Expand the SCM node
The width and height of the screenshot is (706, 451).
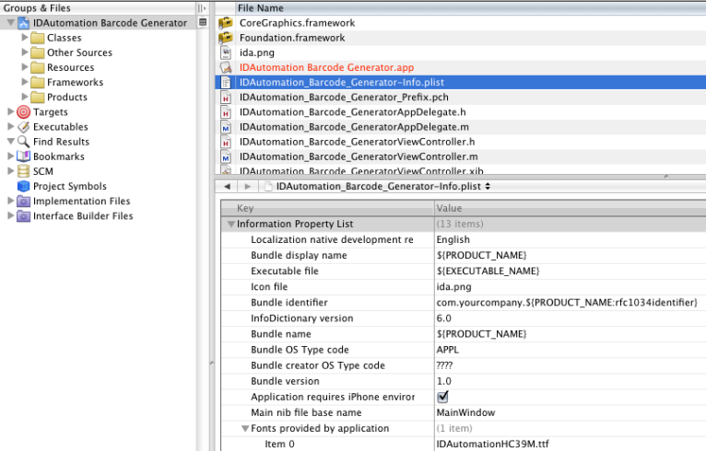coord(10,171)
